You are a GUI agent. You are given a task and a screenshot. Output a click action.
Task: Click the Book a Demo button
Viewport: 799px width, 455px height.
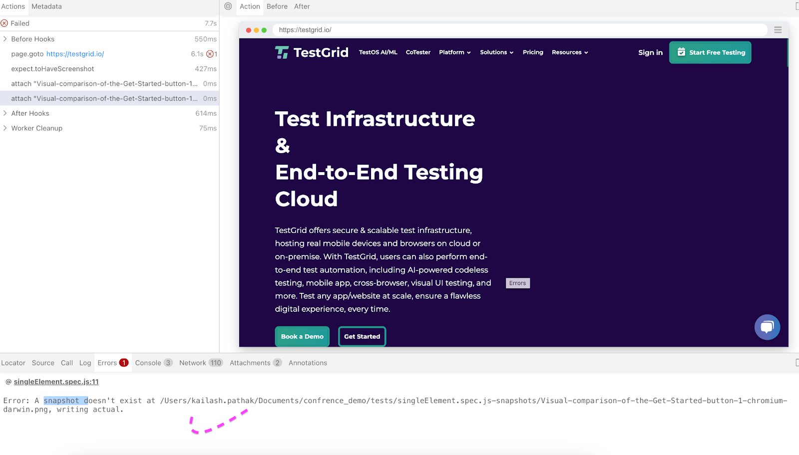pyautogui.click(x=302, y=336)
